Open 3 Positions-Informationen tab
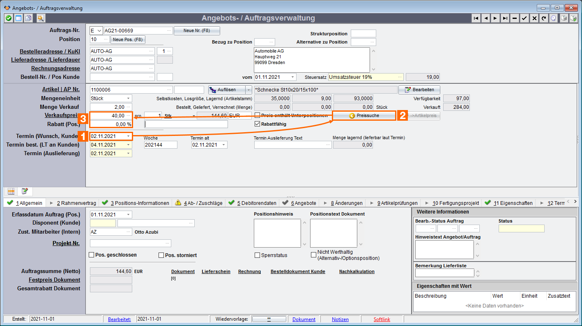This screenshot has height=326, width=582. 136,203
